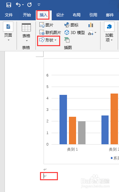The image size is (119, 192).
Task: Click axis value 3 on chart
Action: pyautogui.click(x=47, y=110)
